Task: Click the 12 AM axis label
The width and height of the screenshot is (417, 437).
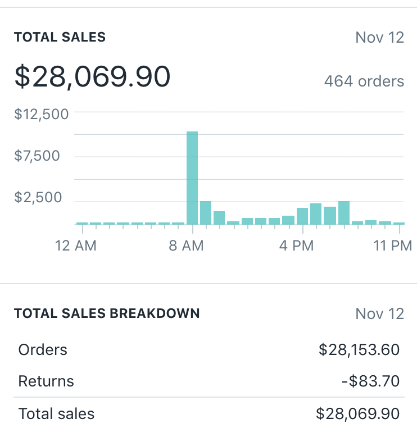Action: pyautogui.click(x=76, y=245)
